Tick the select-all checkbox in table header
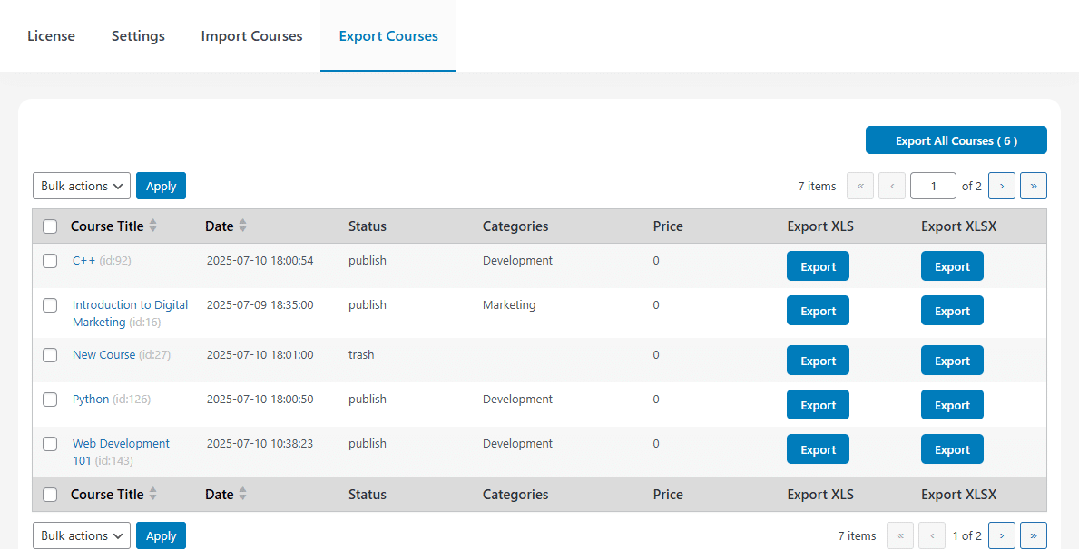Viewport: 1079px width, 549px height. (x=50, y=226)
